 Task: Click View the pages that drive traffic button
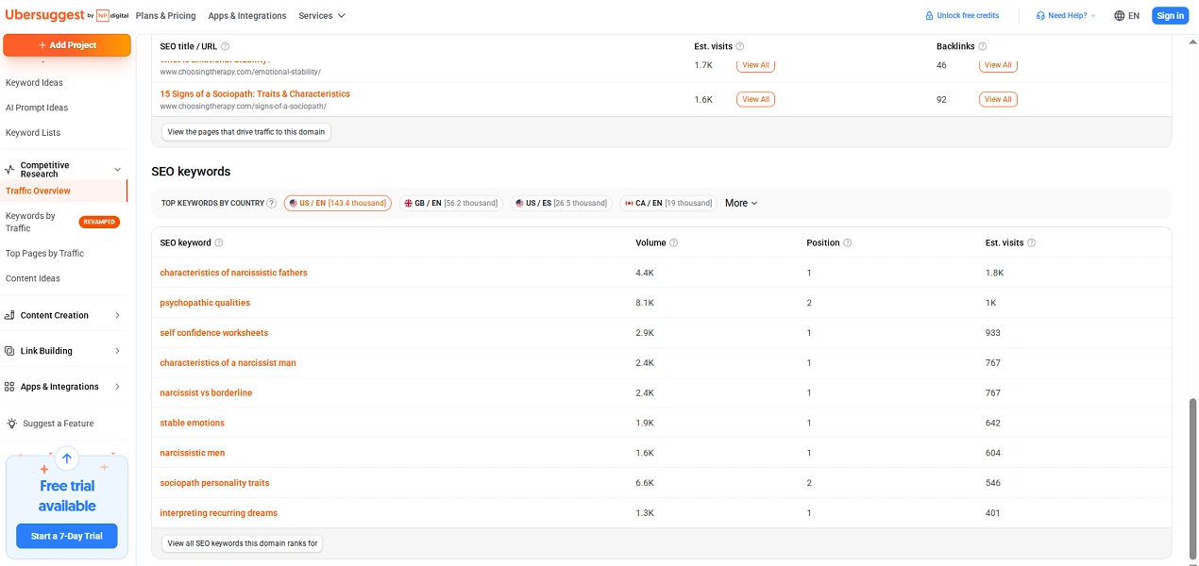[246, 132]
